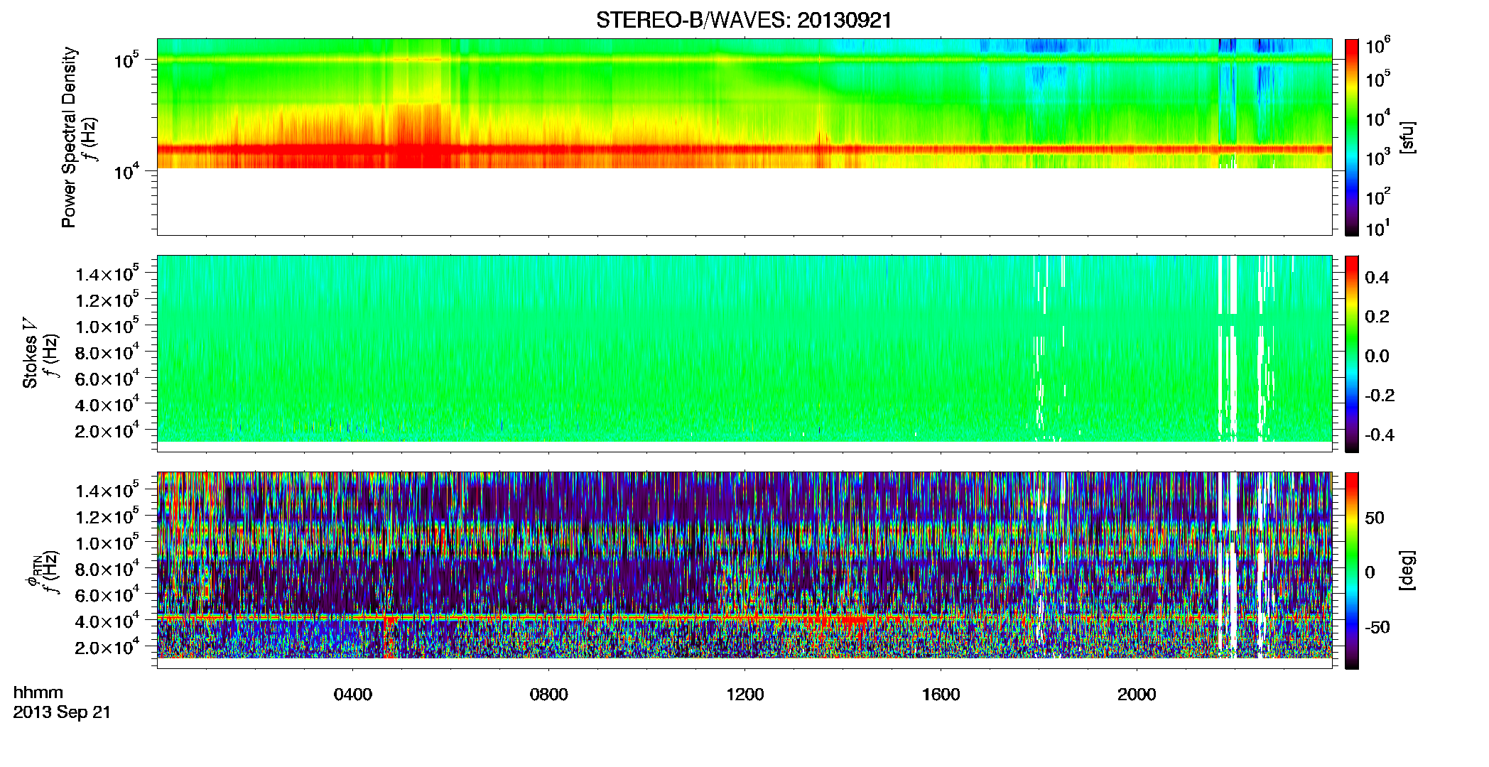Click the Stokes V color bar
The width and height of the screenshot is (1489, 767).
click(1352, 354)
